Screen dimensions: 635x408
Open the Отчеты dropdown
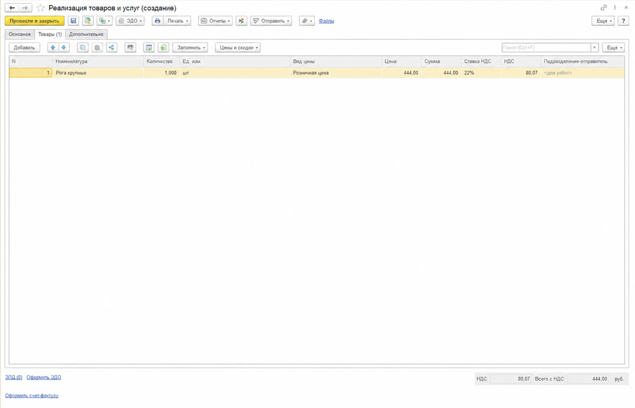tap(216, 20)
